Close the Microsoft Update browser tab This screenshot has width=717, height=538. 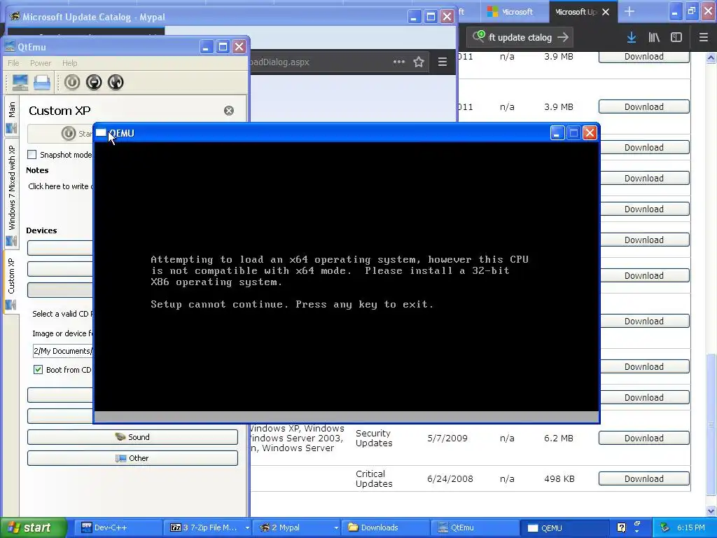click(x=606, y=12)
